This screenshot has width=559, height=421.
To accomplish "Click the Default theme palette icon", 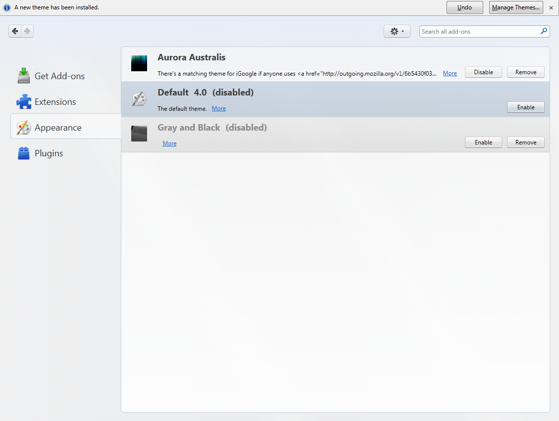I will tap(139, 99).
